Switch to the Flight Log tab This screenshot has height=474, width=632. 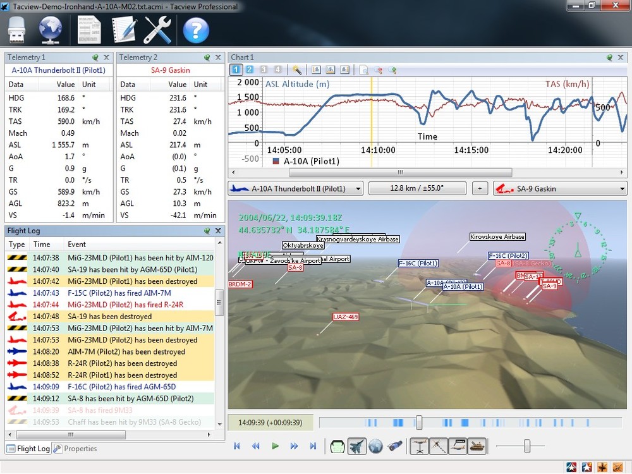point(28,449)
